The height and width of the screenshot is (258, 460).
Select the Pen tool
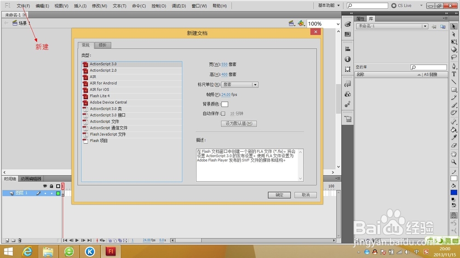[x=454, y=66]
